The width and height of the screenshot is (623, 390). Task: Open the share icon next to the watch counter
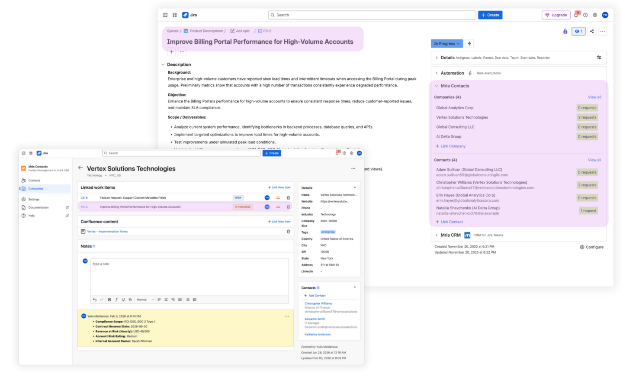point(591,31)
